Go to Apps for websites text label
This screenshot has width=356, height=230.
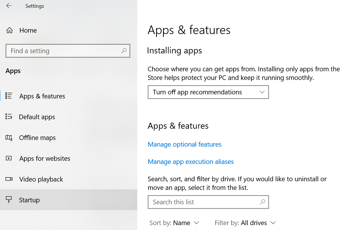tap(44, 158)
